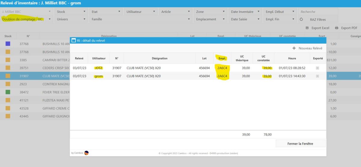Open the Etat filter dropdown

pos(106,12)
